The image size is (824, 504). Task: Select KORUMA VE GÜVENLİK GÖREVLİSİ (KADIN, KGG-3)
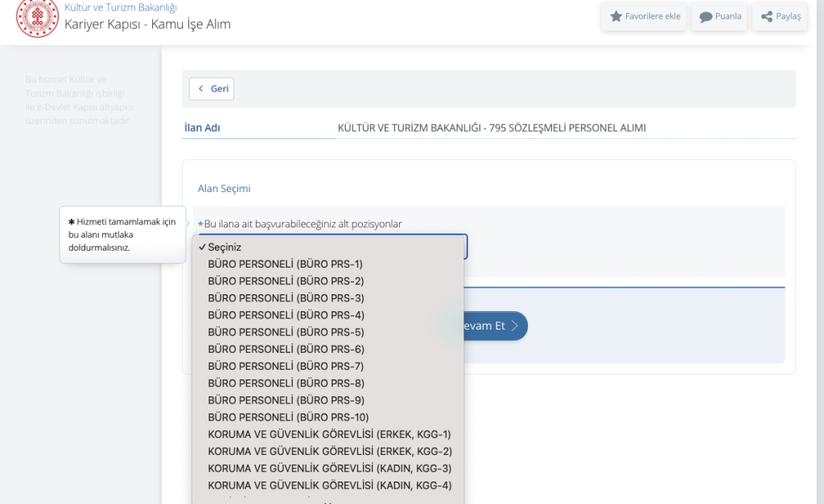pyautogui.click(x=329, y=468)
